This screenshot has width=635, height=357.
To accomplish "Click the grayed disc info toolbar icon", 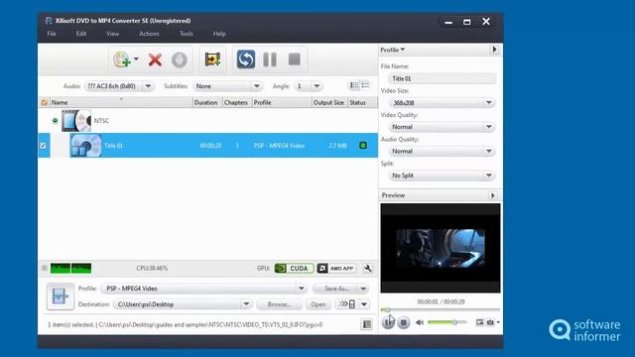I will click(179, 59).
